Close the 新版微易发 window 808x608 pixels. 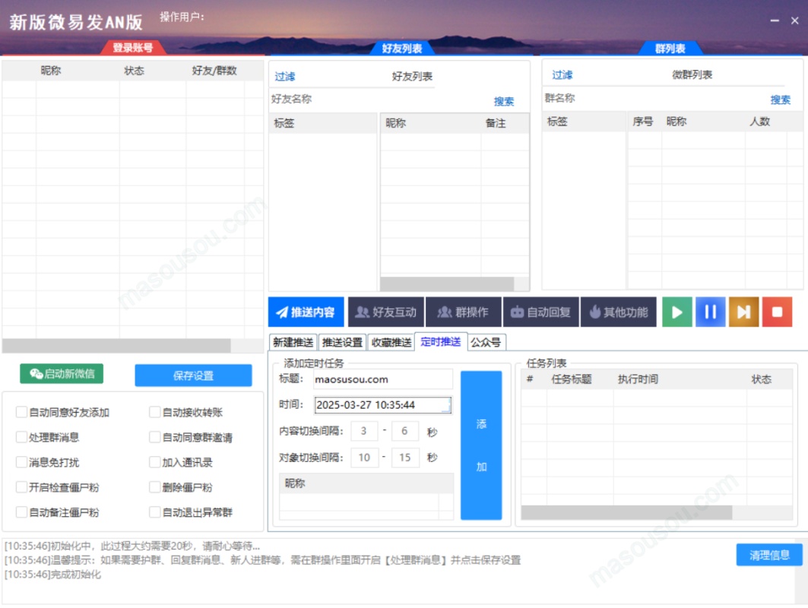[x=794, y=21]
